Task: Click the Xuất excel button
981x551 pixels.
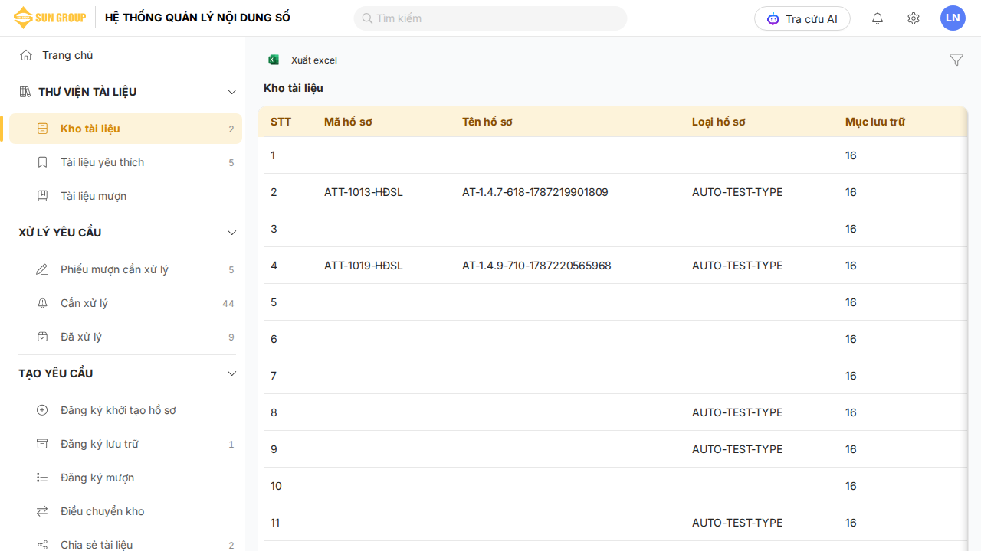Action: pyautogui.click(x=303, y=60)
